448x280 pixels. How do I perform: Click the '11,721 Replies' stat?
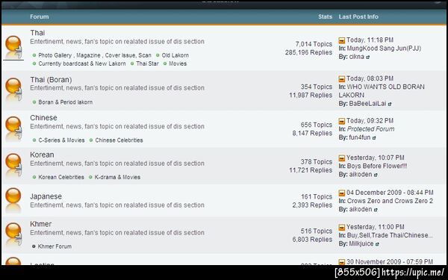pyautogui.click(x=311, y=170)
